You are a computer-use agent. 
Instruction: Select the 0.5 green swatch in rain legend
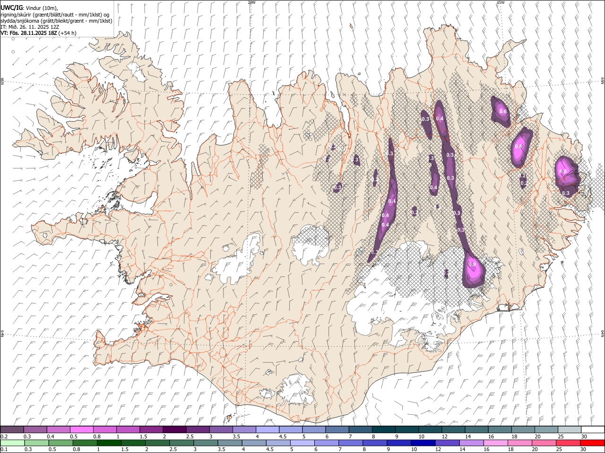point(60,443)
